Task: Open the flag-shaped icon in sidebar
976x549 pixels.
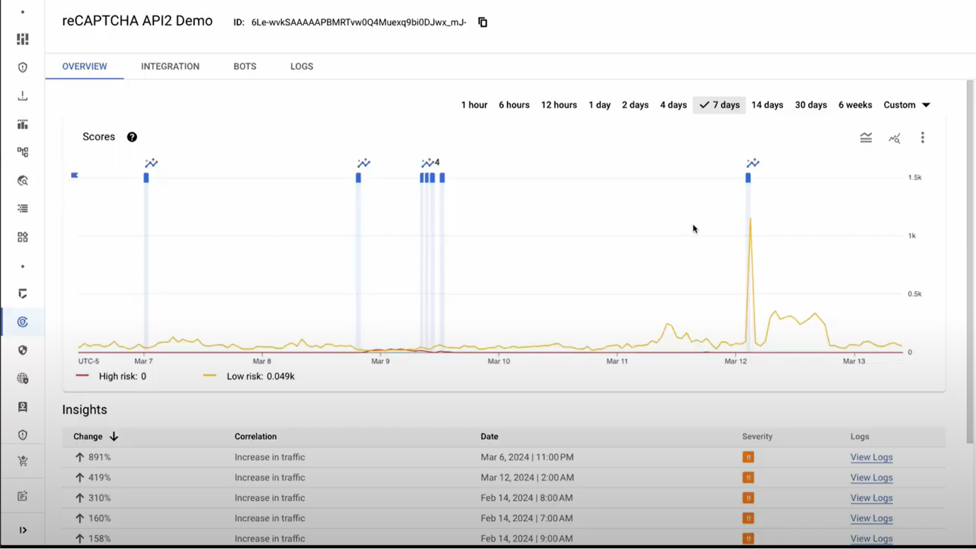Action: point(23,294)
